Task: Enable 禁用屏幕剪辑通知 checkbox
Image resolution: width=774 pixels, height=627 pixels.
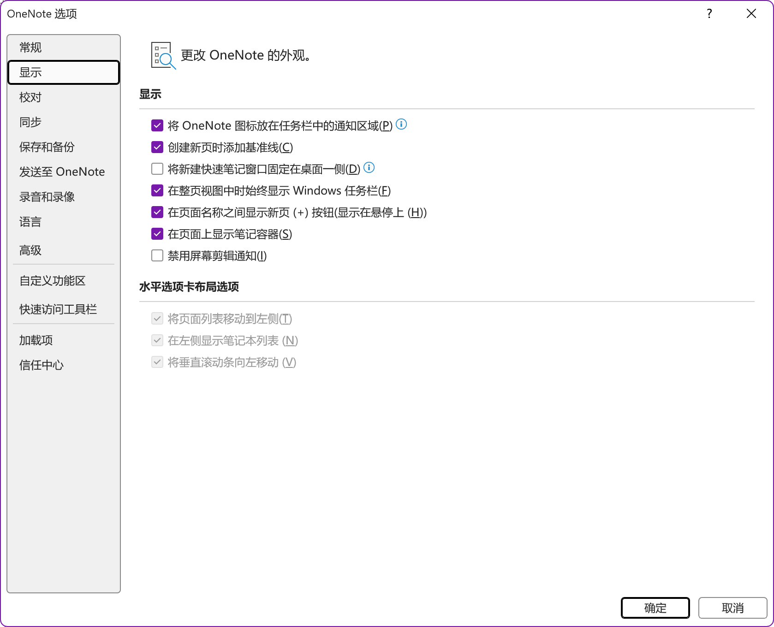Action: pyautogui.click(x=157, y=255)
